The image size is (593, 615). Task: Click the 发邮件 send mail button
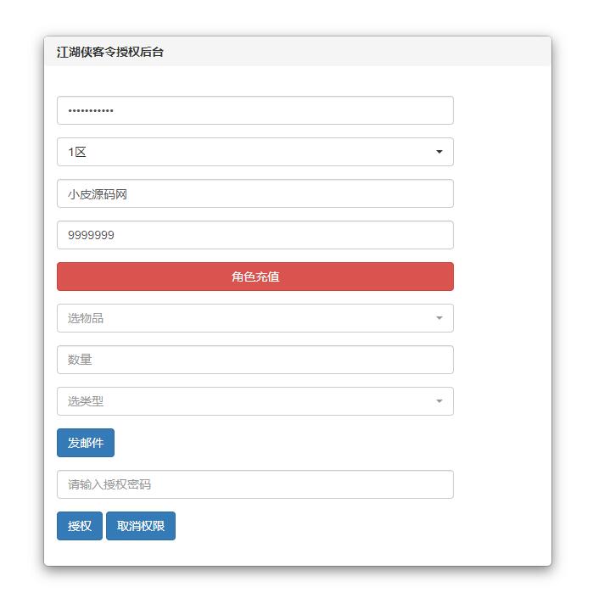tap(86, 443)
